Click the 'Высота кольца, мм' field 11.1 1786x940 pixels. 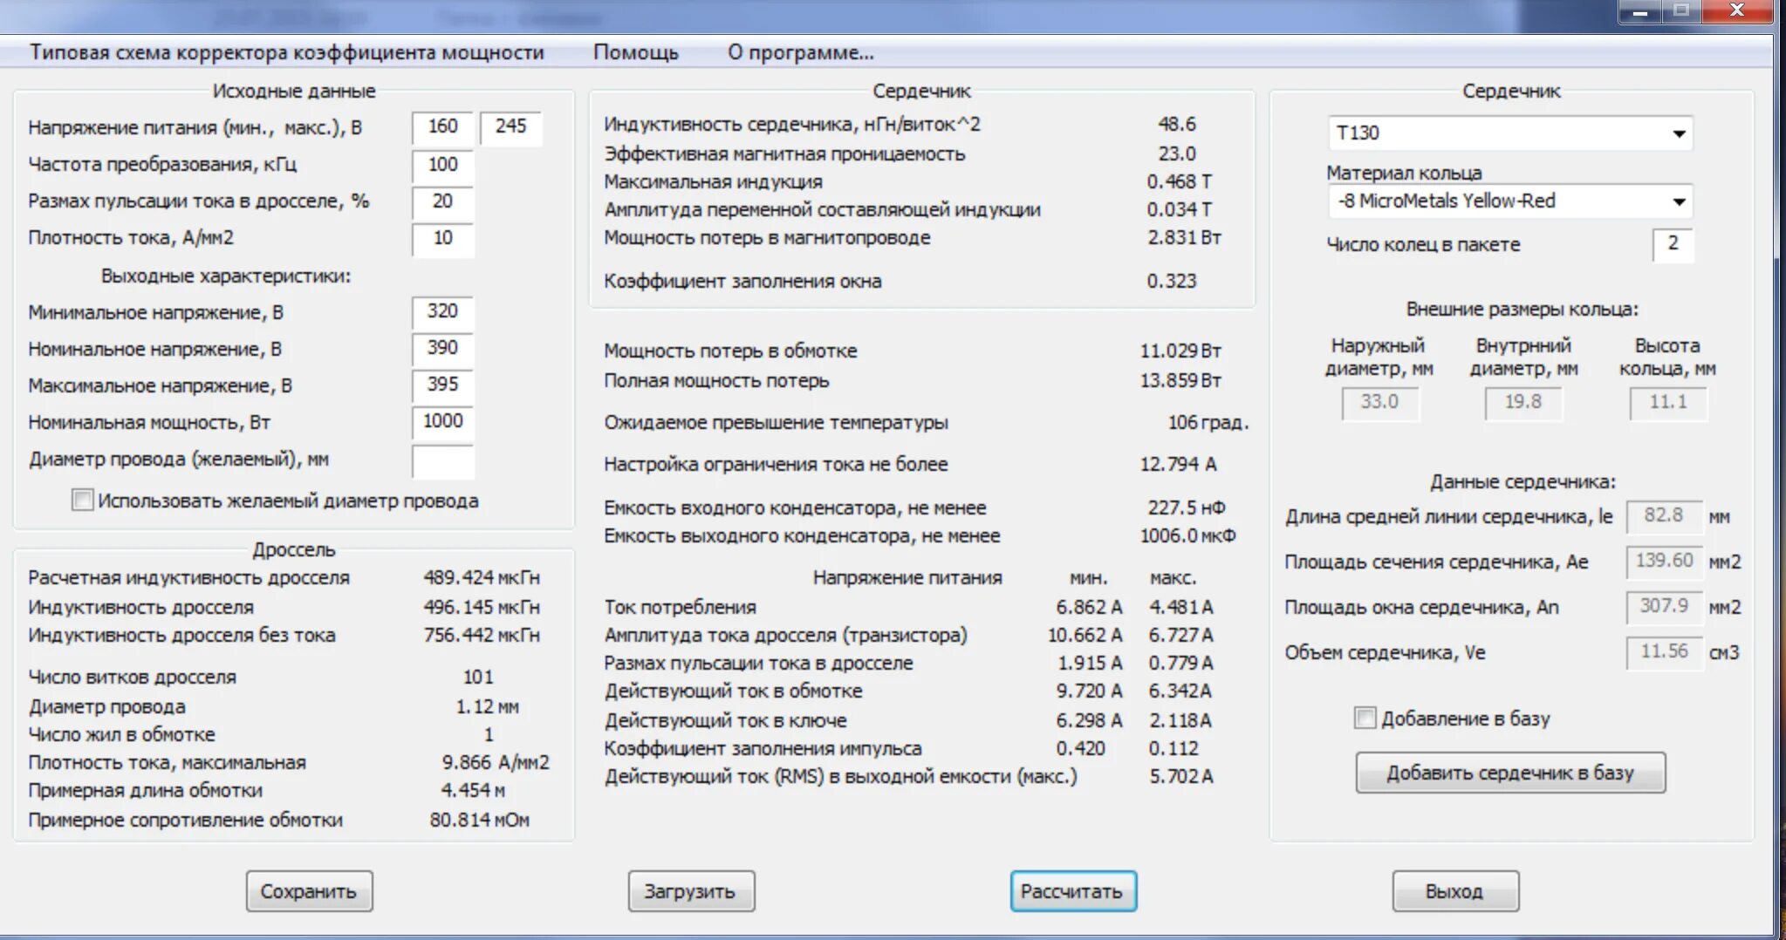(x=1668, y=403)
